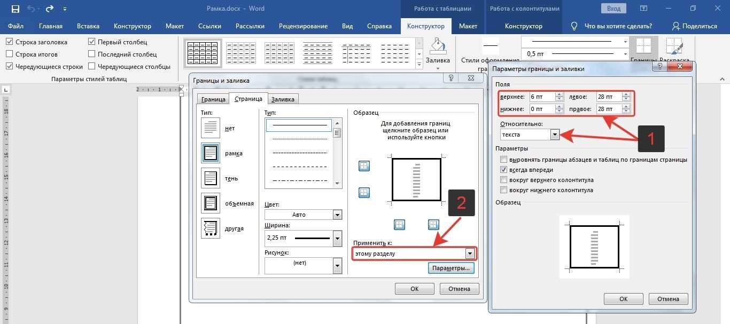Viewport: 730px width, 324px height.
Task: Select the тень shadow border setting icon
Action: (211, 178)
